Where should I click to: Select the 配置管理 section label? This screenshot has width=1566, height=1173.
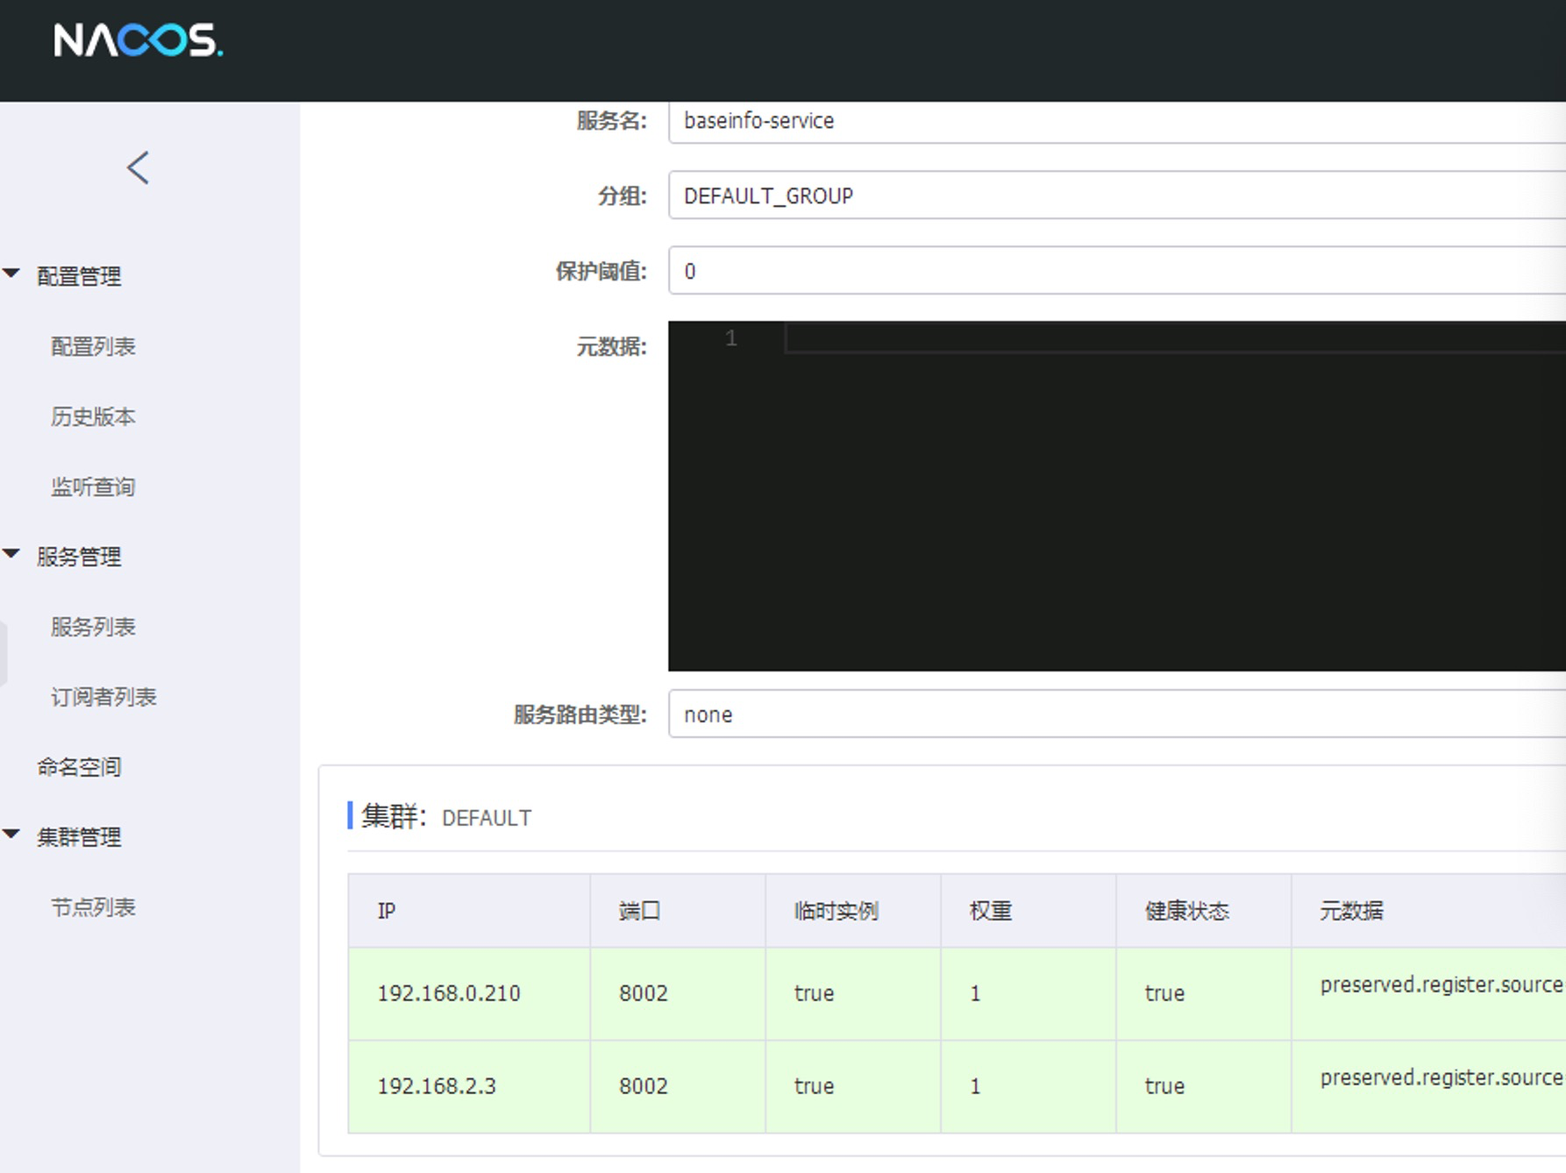[79, 276]
